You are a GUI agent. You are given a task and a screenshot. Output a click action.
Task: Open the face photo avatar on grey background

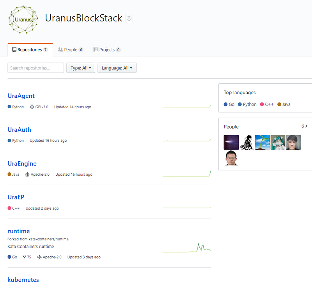click(x=293, y=142)
